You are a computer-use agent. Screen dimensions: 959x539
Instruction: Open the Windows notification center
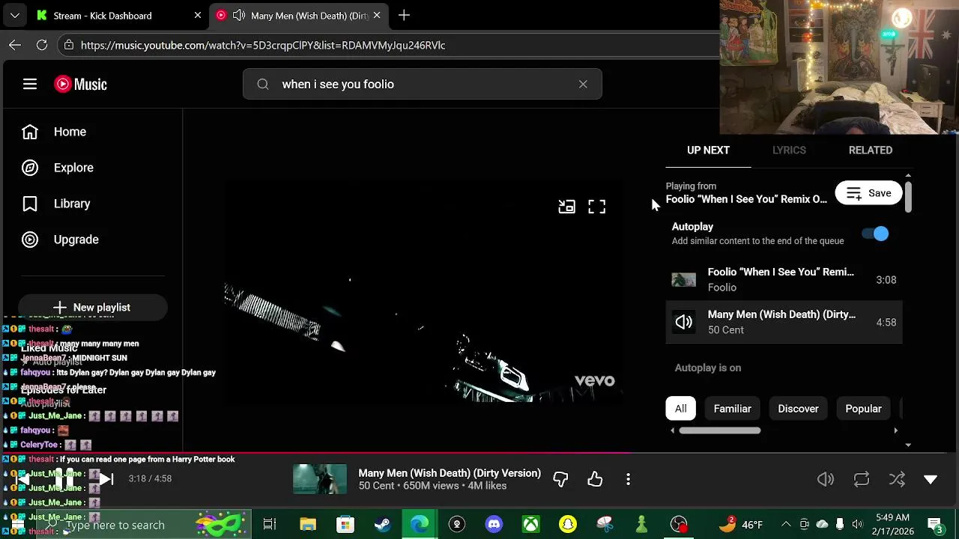934,525
